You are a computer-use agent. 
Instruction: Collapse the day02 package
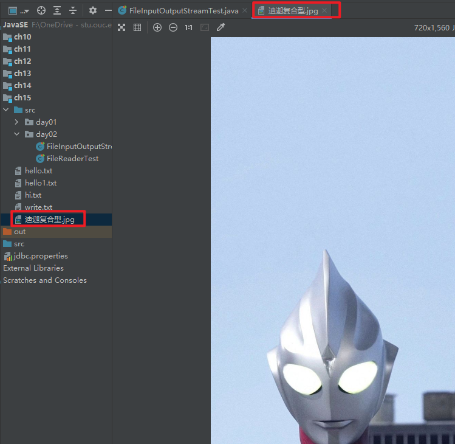pyautogui.click(x=16, y=134)
